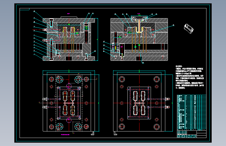Click the bottom-left cavity plan view
Screen dimensions: 226x146
pyautogui.click(x=69, y=103)
